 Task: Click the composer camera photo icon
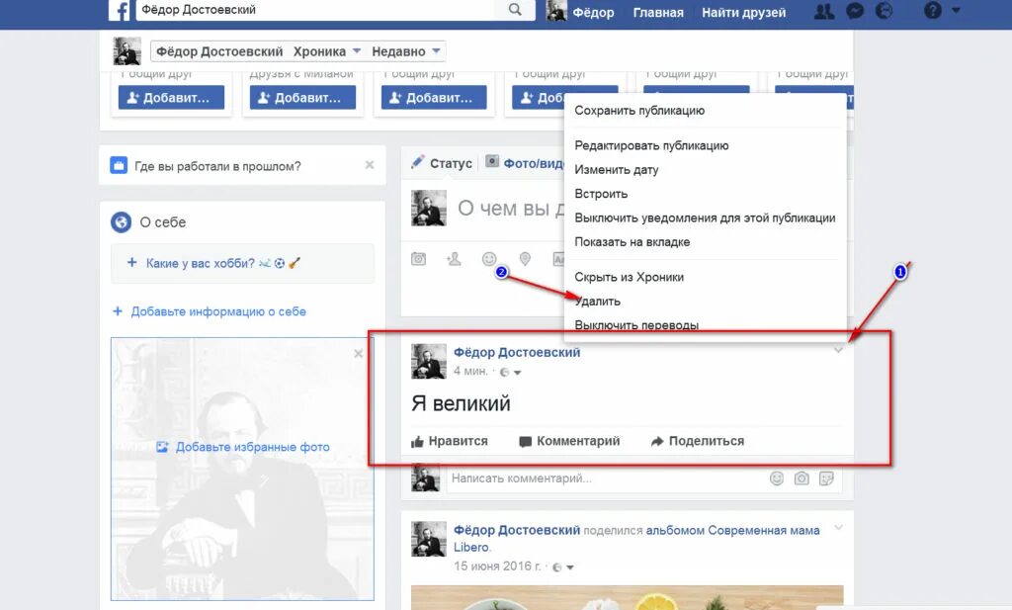(x=418, y=259)
